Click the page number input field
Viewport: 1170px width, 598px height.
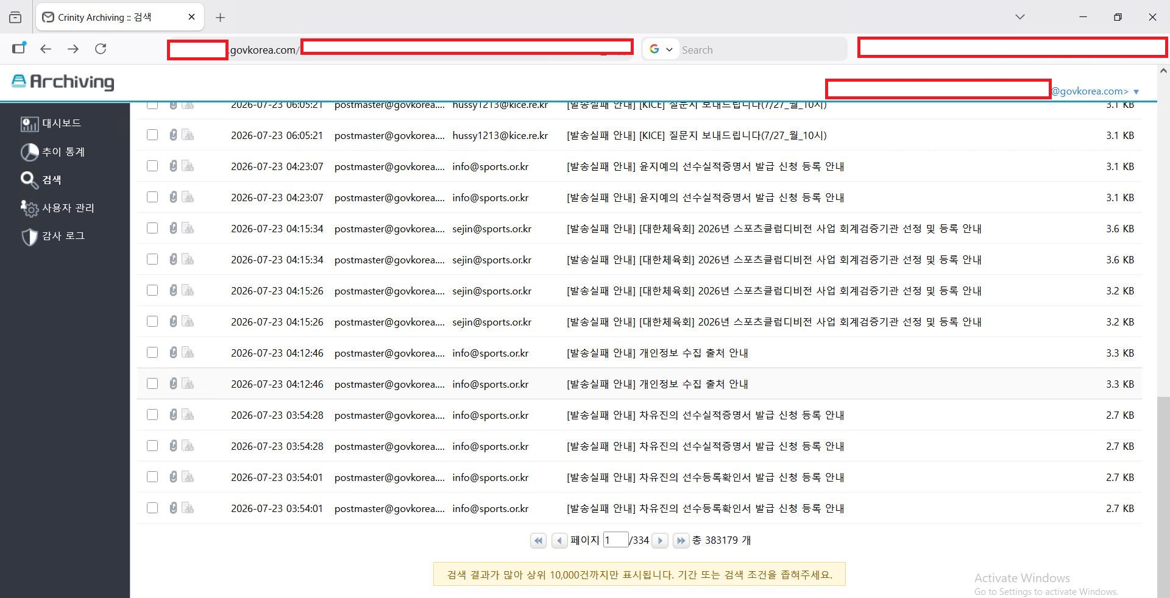615,540
